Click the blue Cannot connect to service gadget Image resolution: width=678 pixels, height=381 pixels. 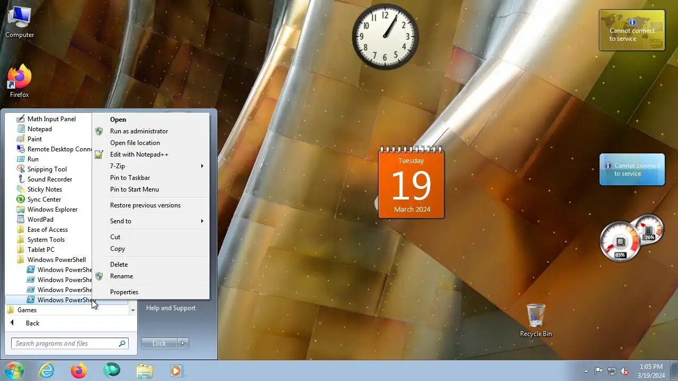coord(632,169)
